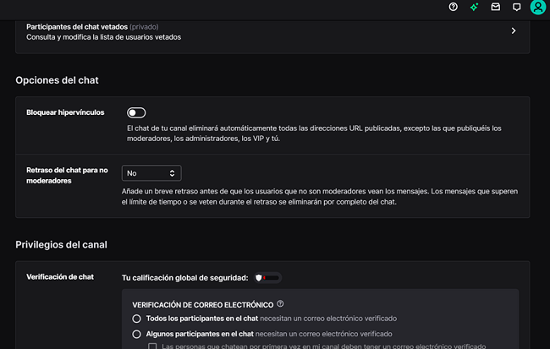This screenshot has width=550, height=349.
Task: Open Retraso del chat delay dropdown
Action: pyautogui.click(x=151, y=173)
